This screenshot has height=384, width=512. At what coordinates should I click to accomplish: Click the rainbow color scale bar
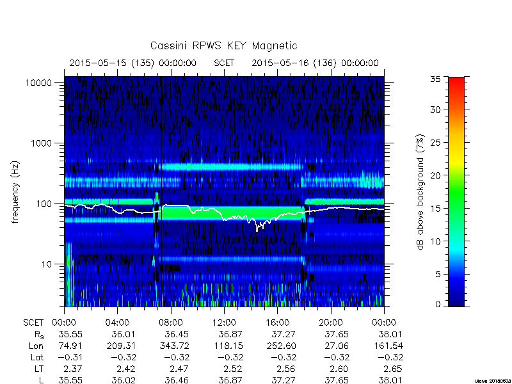point(456,191)
